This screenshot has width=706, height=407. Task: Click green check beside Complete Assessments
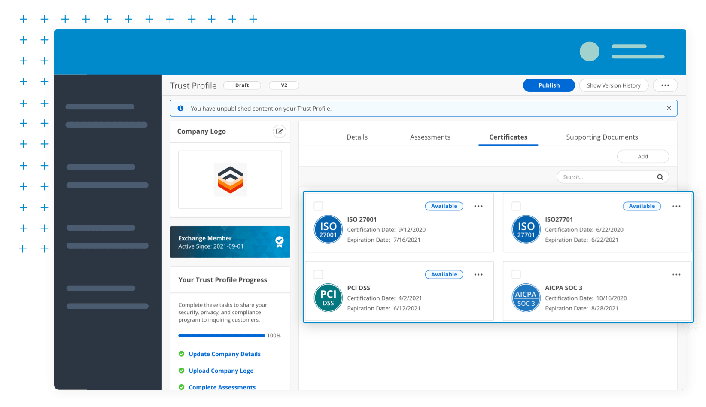tap(182, 387)
